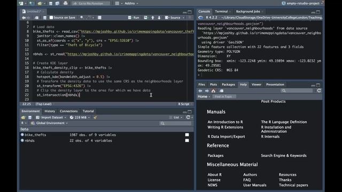Switch to the Background Jobs tab

tap(248, 11)
